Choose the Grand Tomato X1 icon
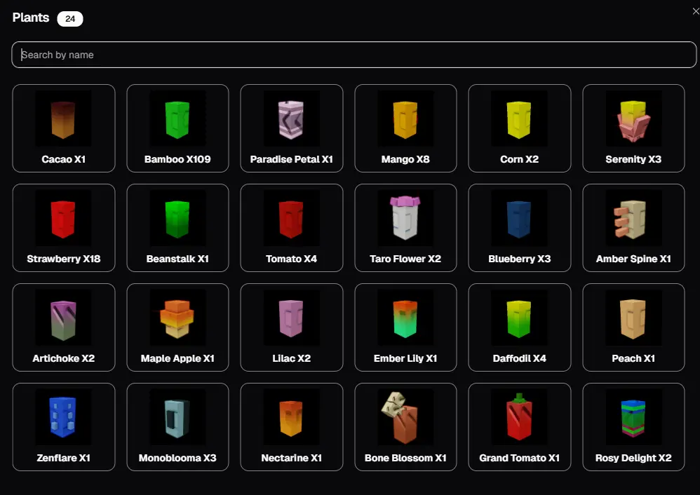 (x=519, y=417)
